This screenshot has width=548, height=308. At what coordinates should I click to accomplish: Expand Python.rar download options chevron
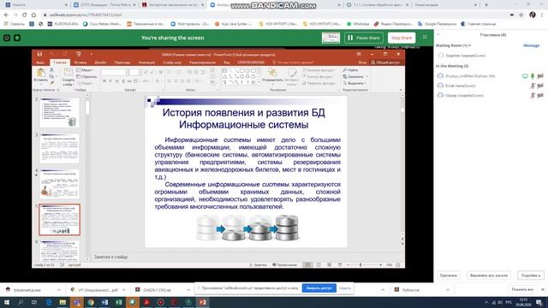point(448,290)
